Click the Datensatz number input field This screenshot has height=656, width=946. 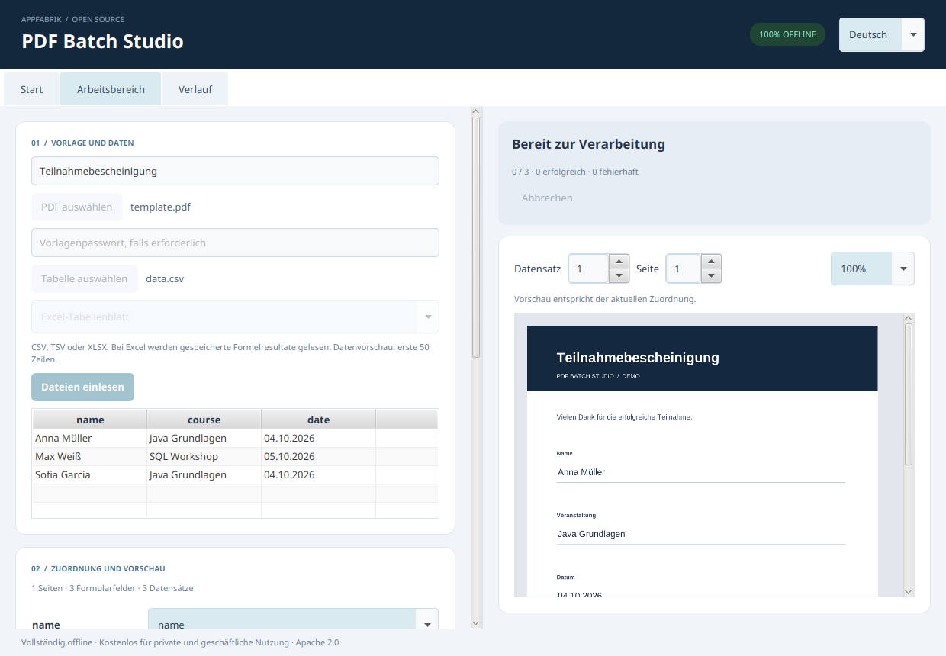588,269
